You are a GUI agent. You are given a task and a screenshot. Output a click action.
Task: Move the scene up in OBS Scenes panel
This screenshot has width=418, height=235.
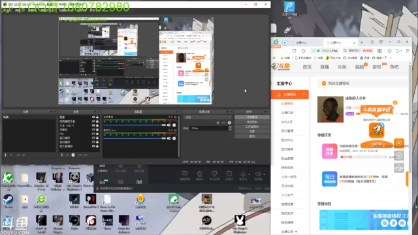pyautogui.click(x=18, y=155)
